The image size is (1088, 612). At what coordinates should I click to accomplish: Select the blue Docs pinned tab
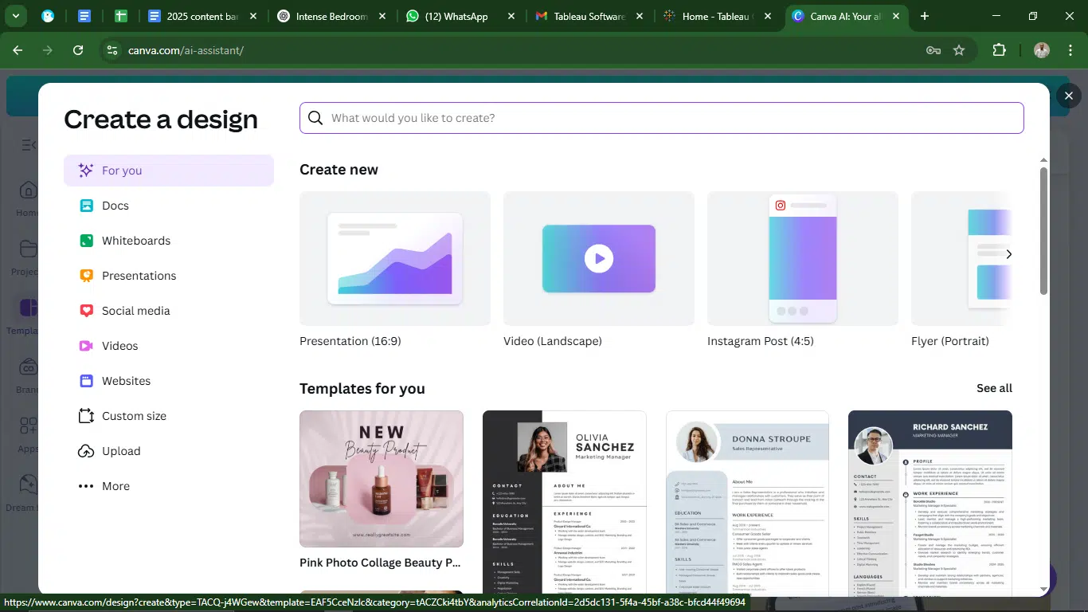tap(85, 16)
